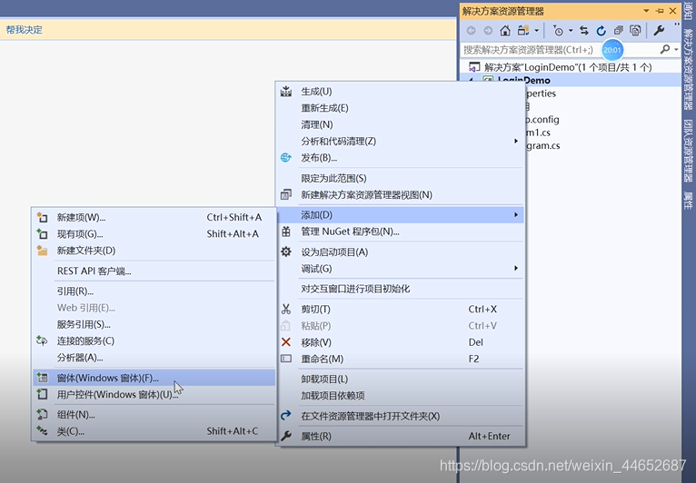
Task: Choose REST API 客户端...
Action: click(x=154, y=271)
